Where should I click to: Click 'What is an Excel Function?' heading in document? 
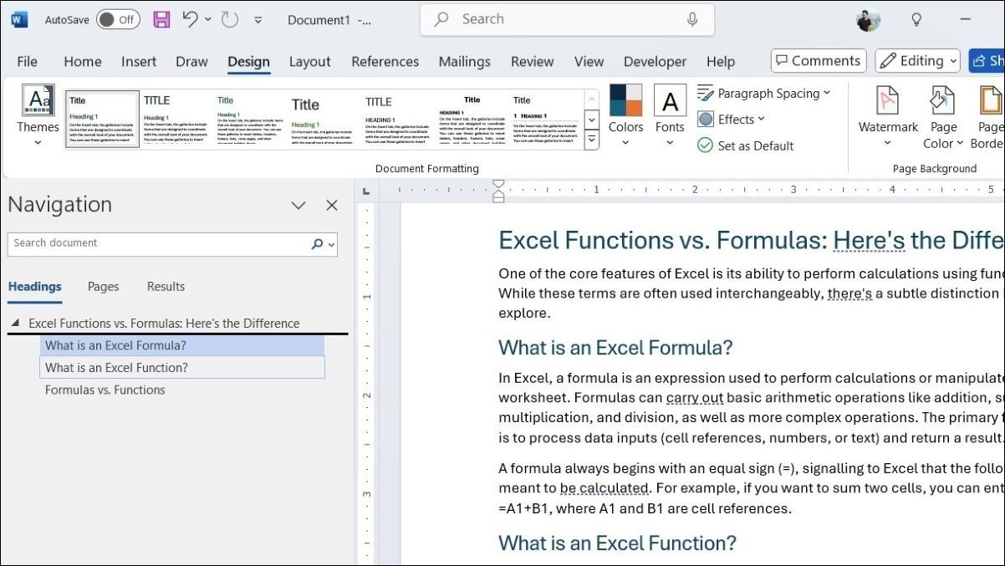[x=617, y=543]
